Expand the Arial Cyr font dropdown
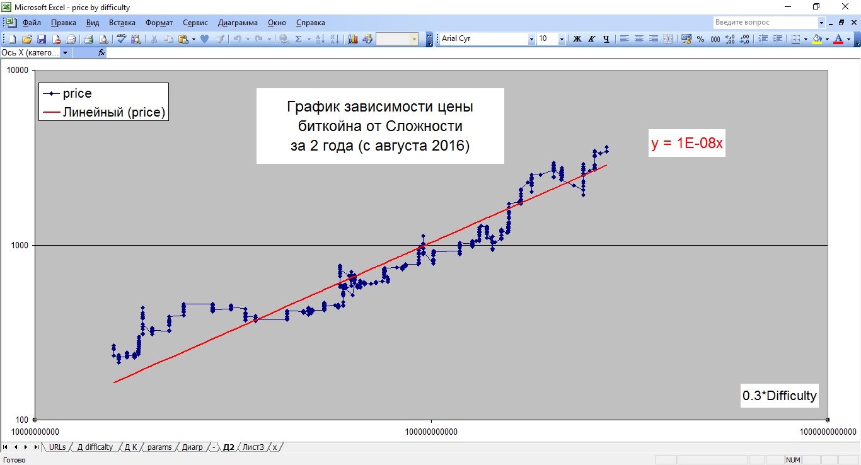 530,39
